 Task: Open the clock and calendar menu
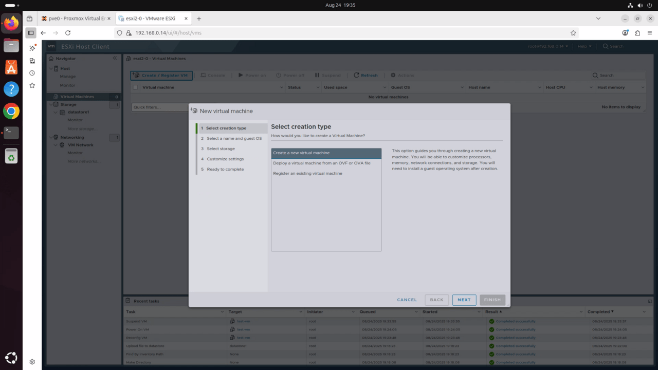click(340, 5)
